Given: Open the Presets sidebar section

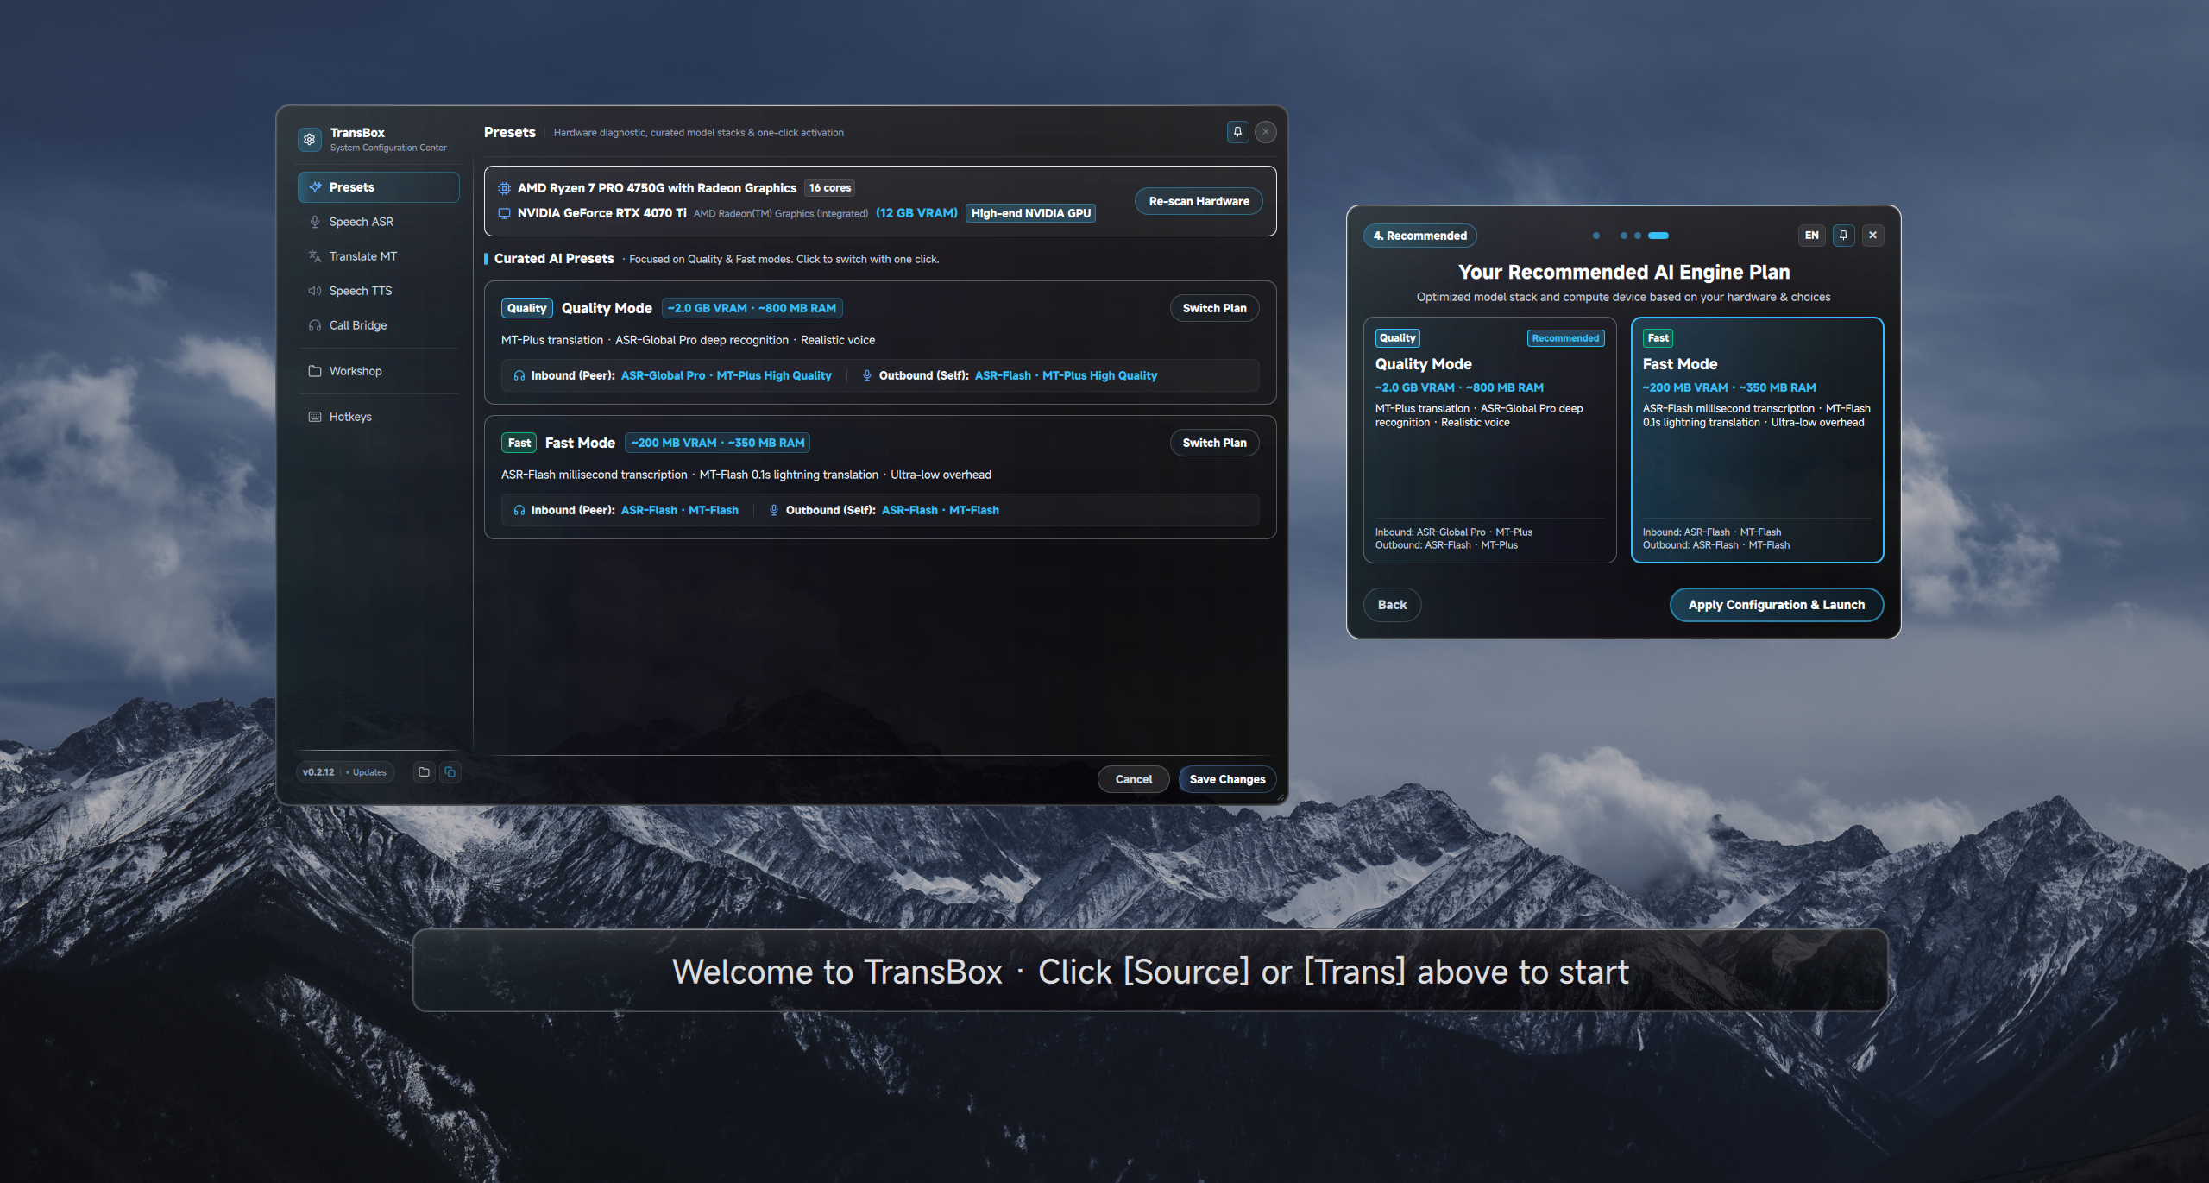Looking at the screenshot, I should tap(378, 187).
